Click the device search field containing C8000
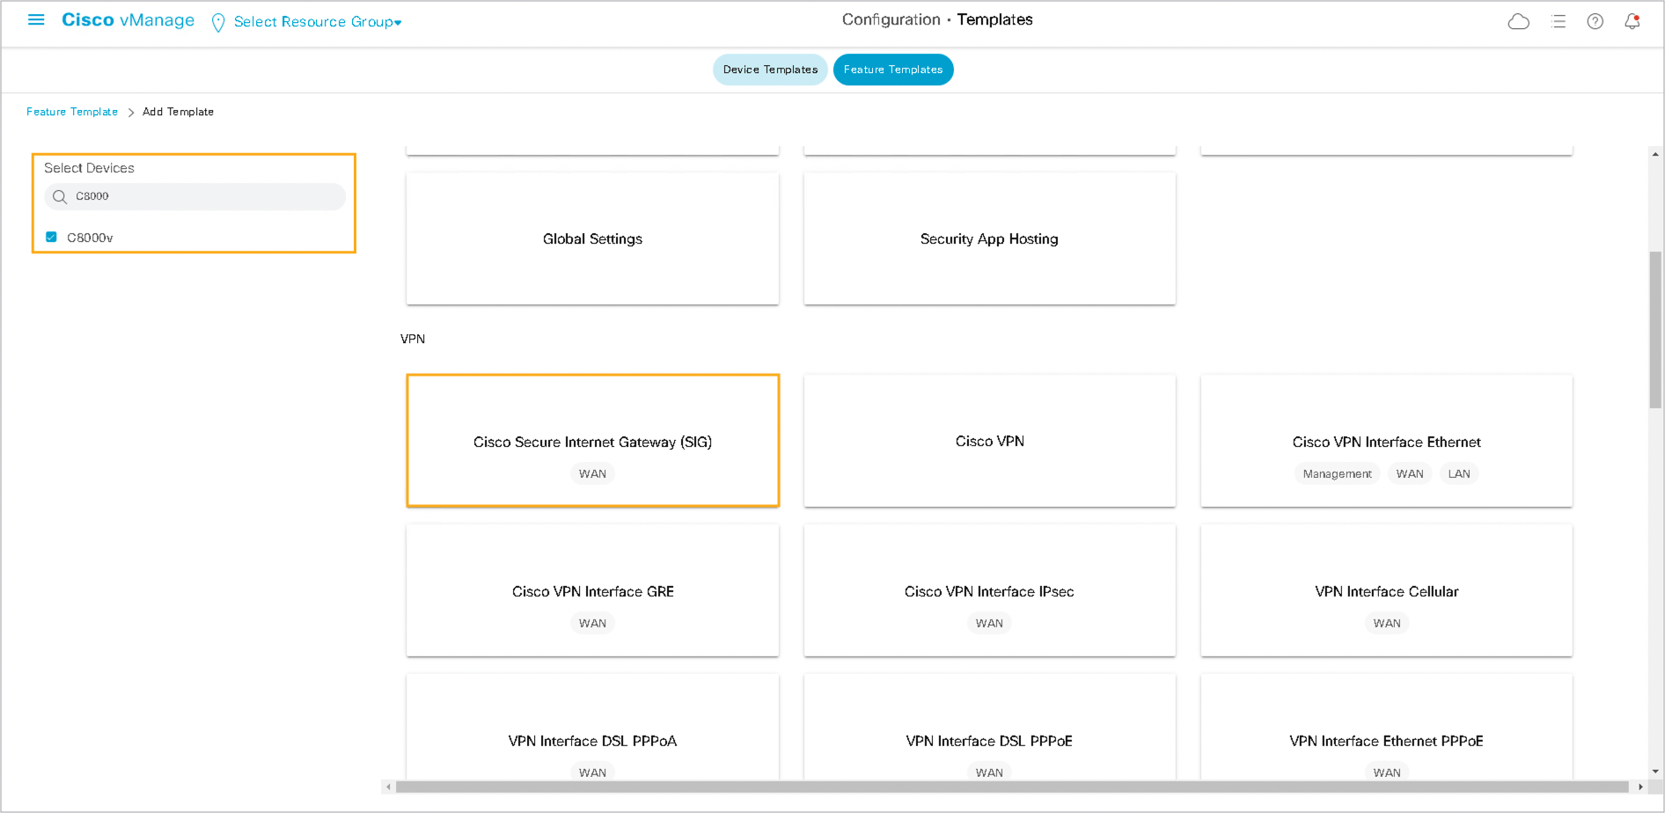Image resolution: width=1665 pixels, height=813 pixels. point(194,196)
